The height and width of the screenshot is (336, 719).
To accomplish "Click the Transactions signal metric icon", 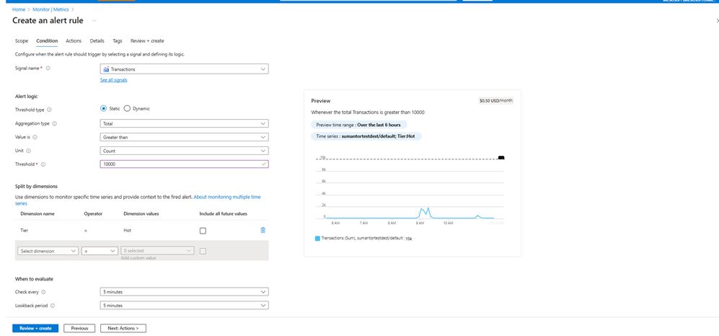I will (106, 69).
